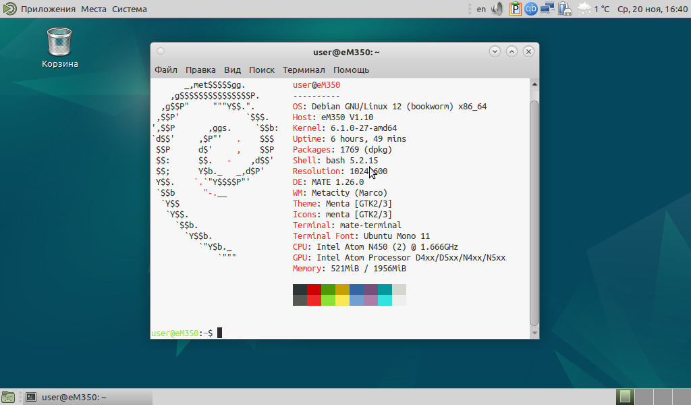
Task: Click the battery power manager tray icon
Action: pos(565,9)
